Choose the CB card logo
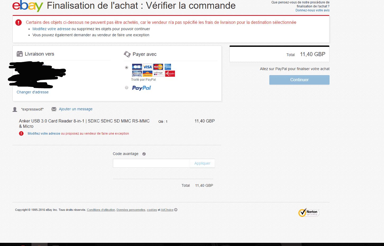The height and width of the screenshot is (246, 384). pyautogui.click(x=137, y=67)
